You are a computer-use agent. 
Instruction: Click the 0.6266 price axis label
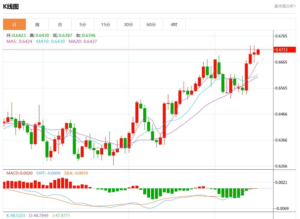click(x=281, y=166)
